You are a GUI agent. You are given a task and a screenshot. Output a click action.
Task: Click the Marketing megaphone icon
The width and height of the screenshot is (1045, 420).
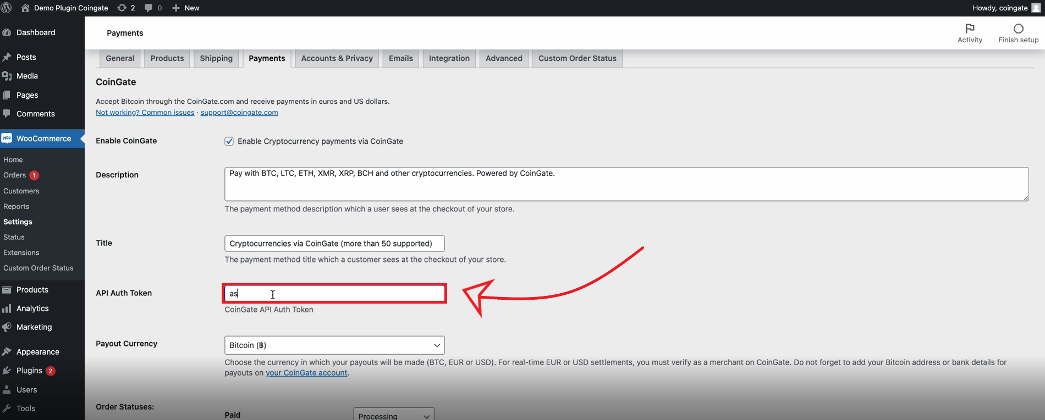(7, 327)
